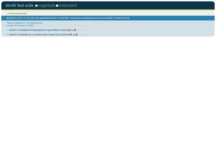
Task: Select the Mozilla/5.0 user agent banner text
Action: click(68, 18)
